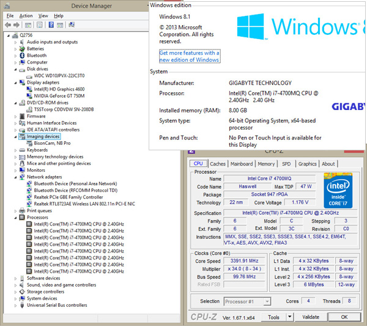This screenshot has height=327, width=367.
Task: Click Get more features with a new edition link
Action: pos(190,56)
